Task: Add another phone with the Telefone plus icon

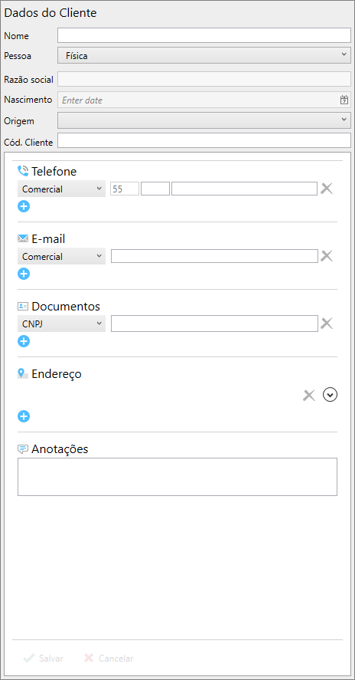Action: point(24,206)
